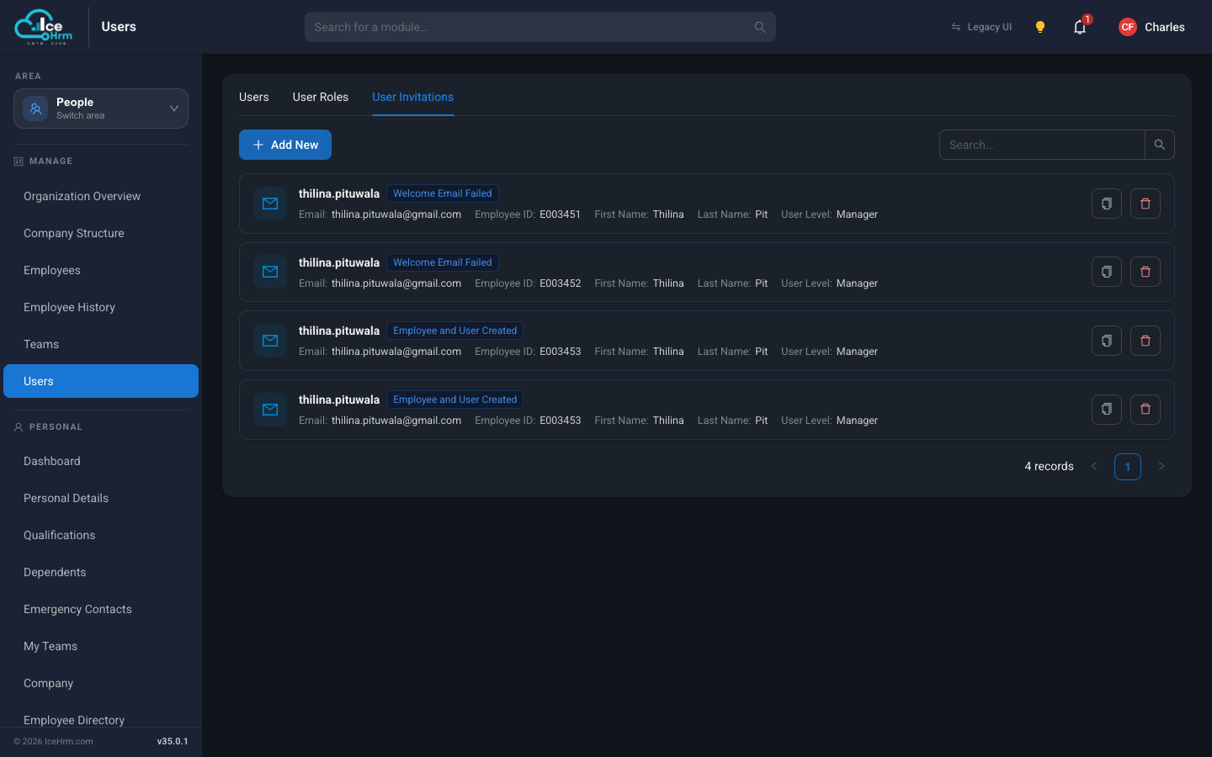Open My Teams page
Image resolution: width=1212 pixels, height=757 pixels.
pyautogui.click(x=101, y=646)
